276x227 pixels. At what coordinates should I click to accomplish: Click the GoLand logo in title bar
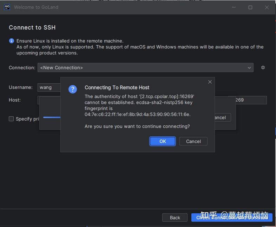[7, 7]
